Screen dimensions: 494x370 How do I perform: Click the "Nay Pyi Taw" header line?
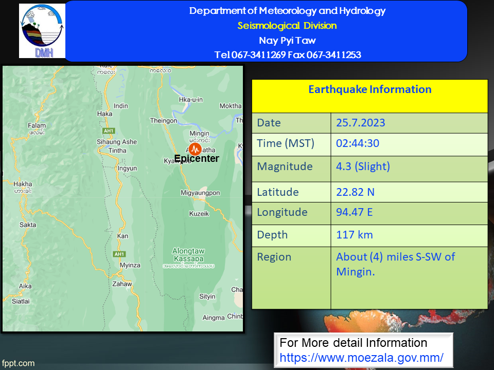point(287,40)
